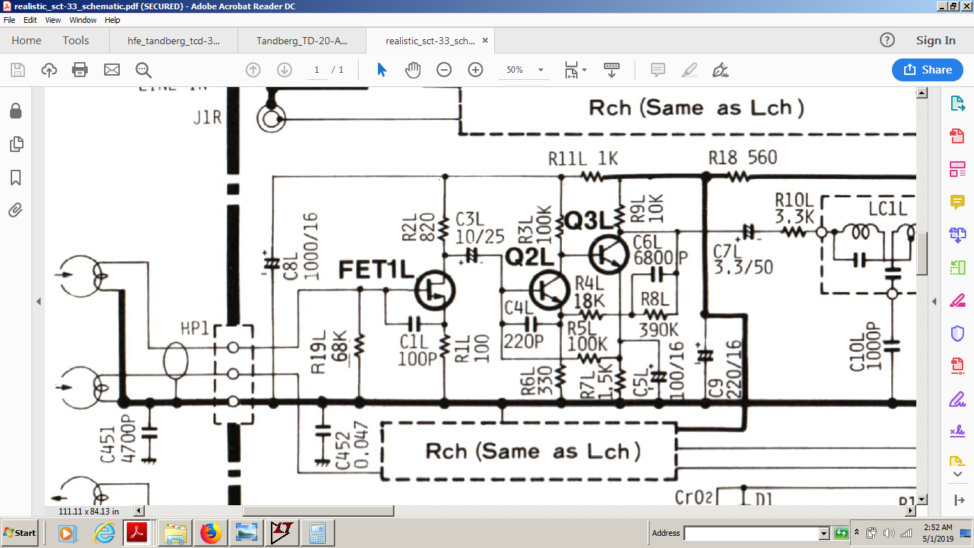Click the fit page view icon
This screenshot has width=974, height=548.
point(571,70)
